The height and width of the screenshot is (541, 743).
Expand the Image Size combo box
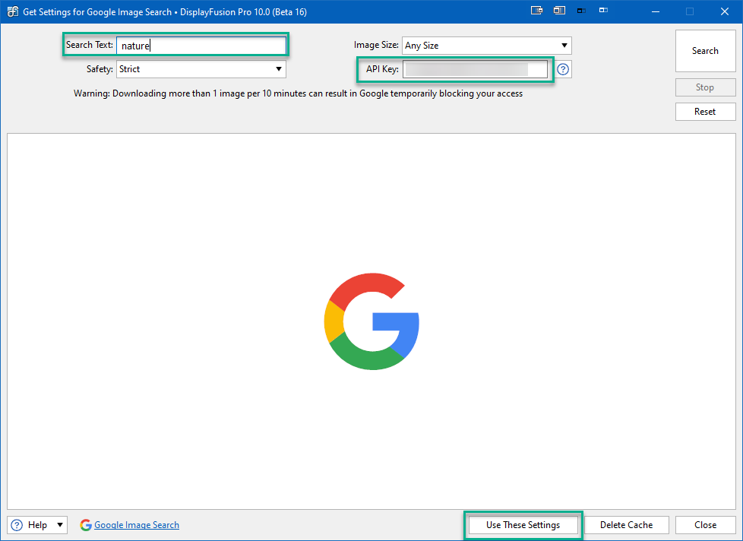click(x=487, y=46)
